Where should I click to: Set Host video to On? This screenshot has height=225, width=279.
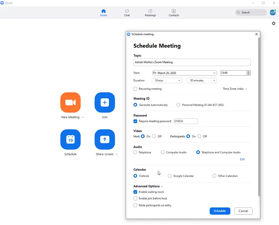pyautogui.click(x=143, y=136)
